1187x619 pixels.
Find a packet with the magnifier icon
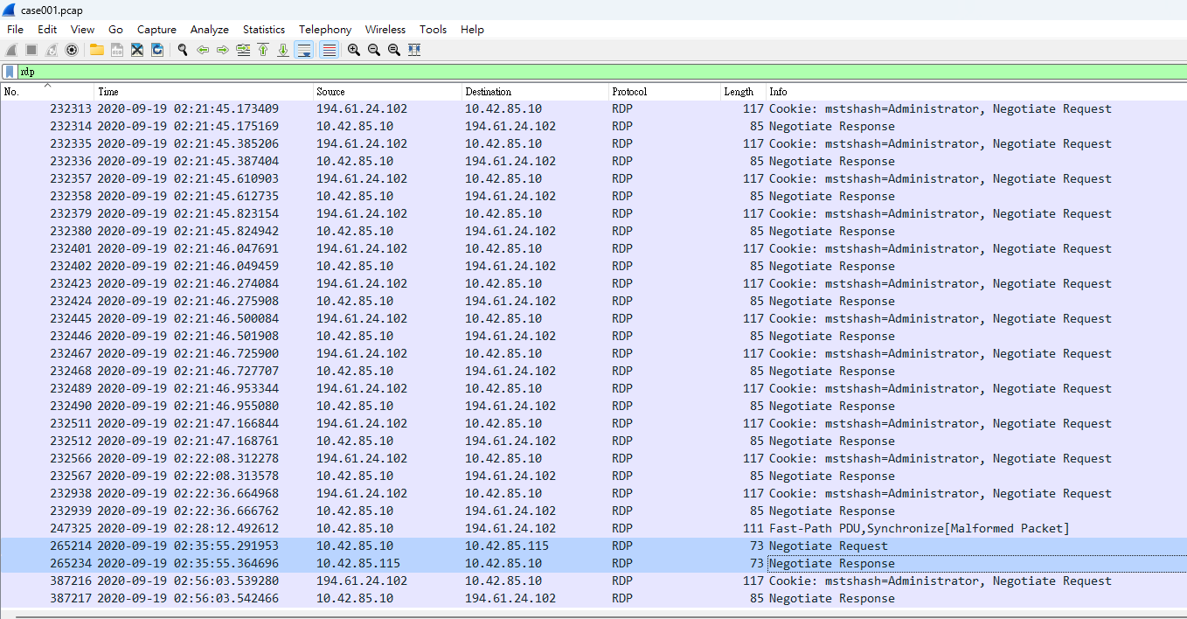[182, 50]
